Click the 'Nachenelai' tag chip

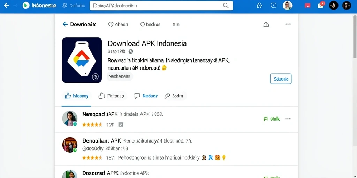[120, 76]
